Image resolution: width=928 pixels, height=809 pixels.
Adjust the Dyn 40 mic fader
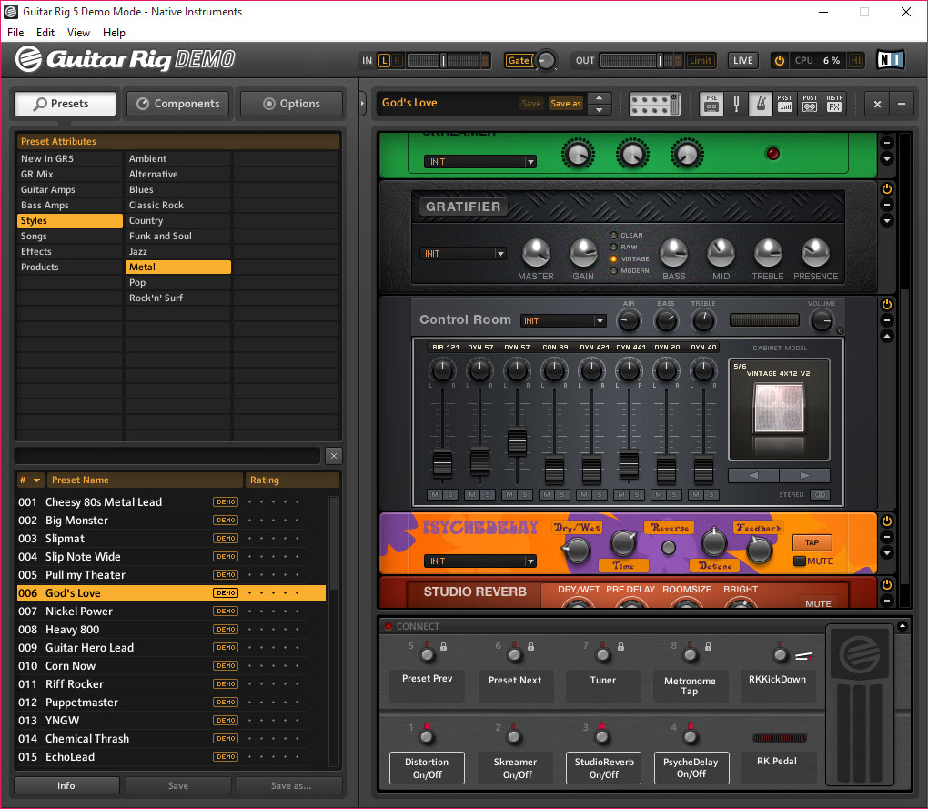pos(703,470)
